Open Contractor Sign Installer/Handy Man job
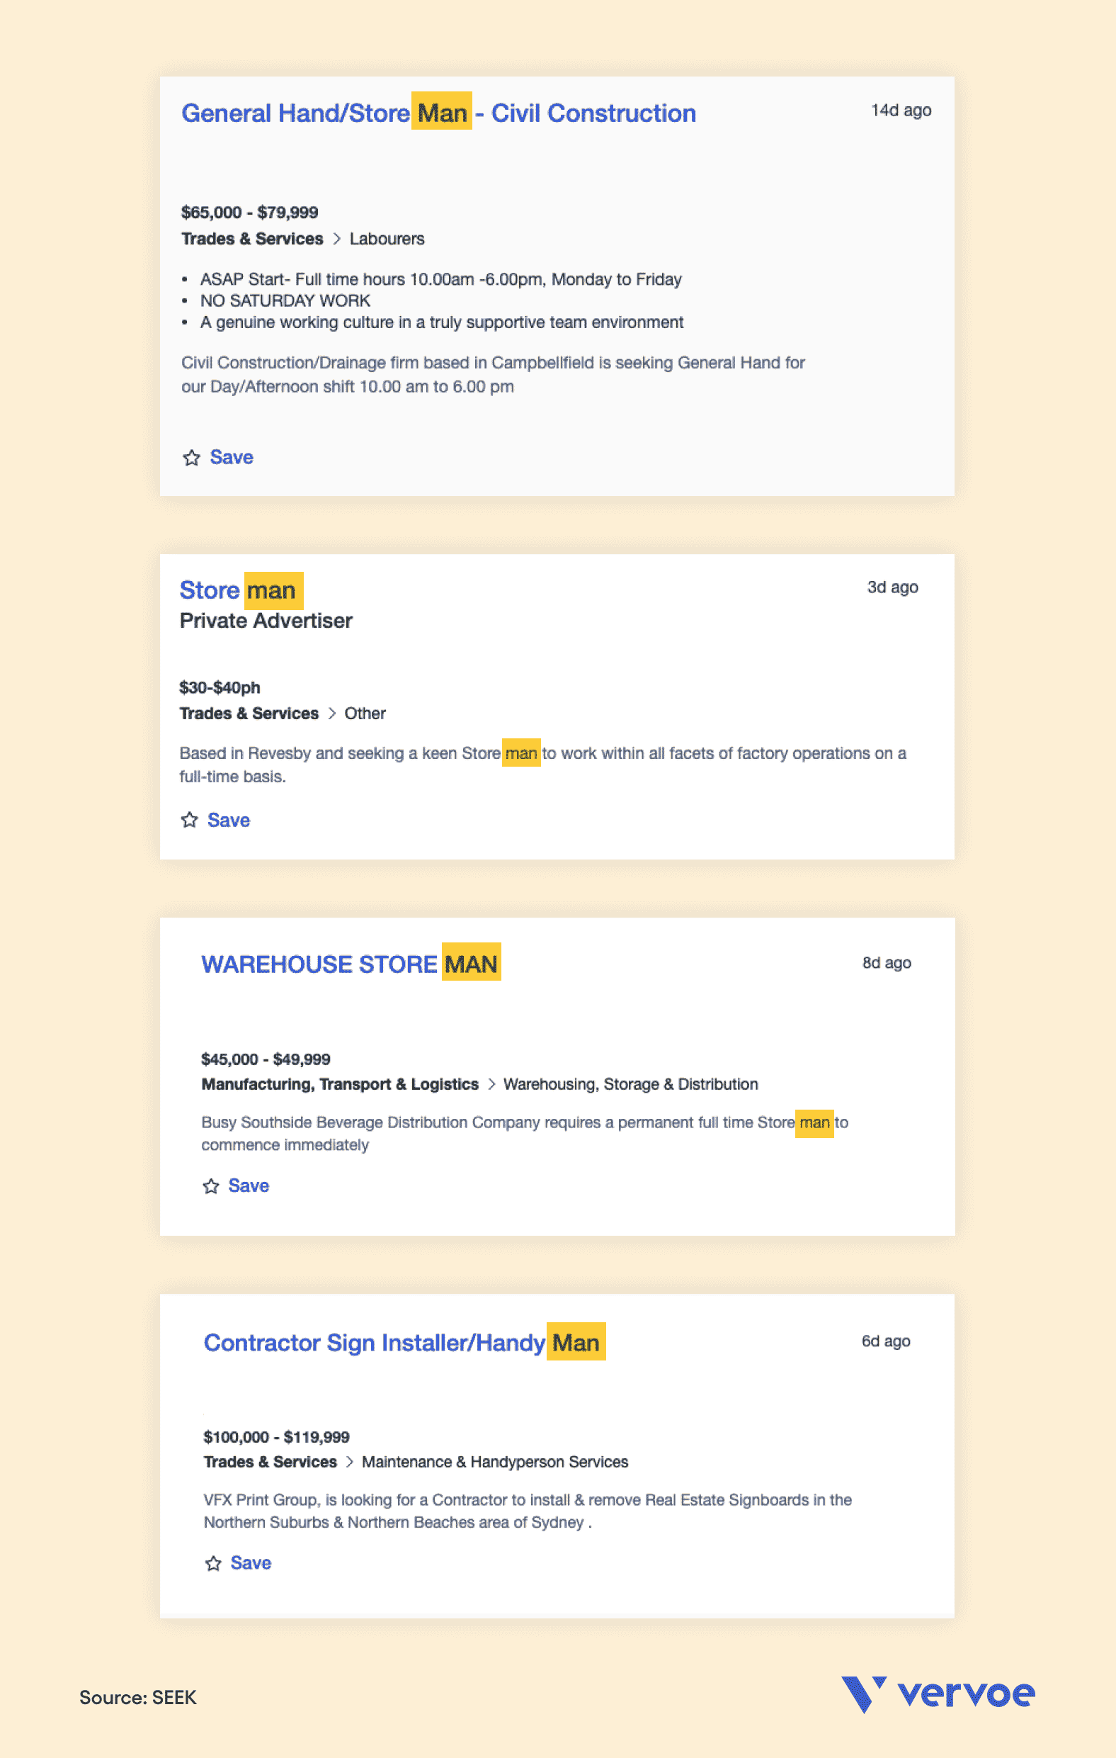This screenshot has width=1116, height=1758. (x=402, y=1342)
